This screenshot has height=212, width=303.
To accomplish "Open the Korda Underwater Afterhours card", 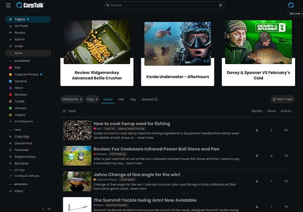I will 177,54.
